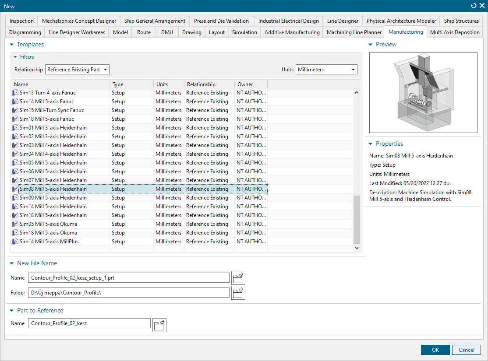Click the browse icon next to new file Name

point(238,278)
